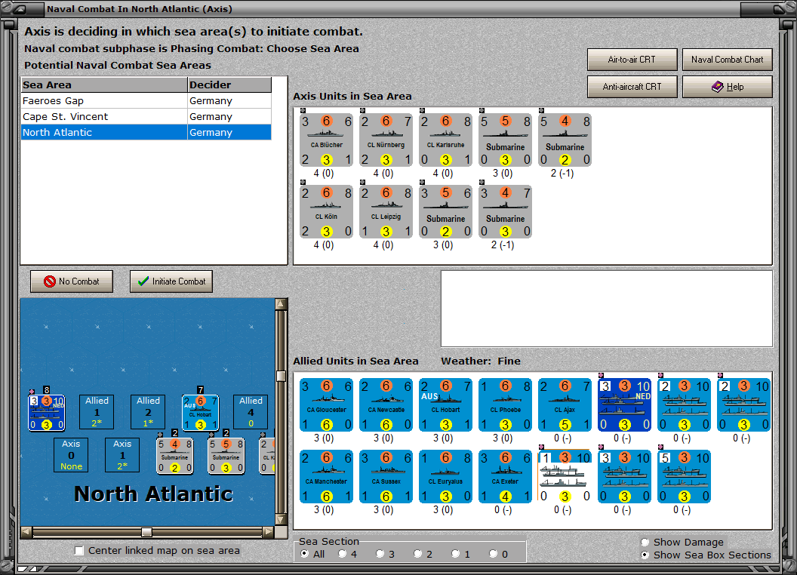Open the Air-to-air CRT
The height and width of the screenshot is (575, 797).
[632, 60]
